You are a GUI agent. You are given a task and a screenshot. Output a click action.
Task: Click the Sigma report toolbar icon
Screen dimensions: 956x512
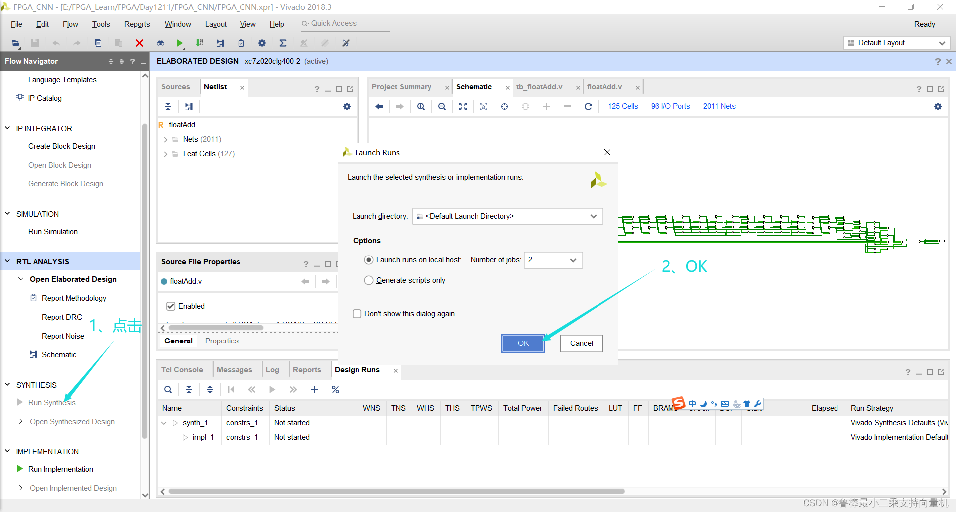tap(283, 43)
